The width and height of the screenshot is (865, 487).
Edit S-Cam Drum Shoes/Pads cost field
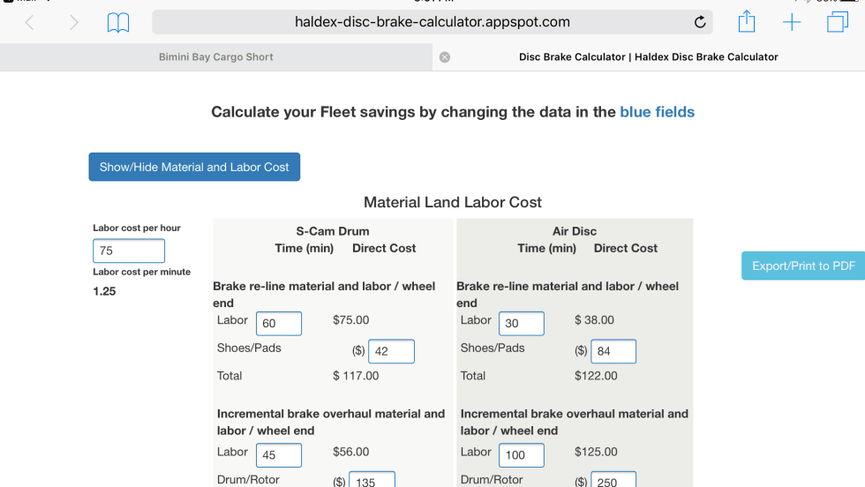point(391,351)
